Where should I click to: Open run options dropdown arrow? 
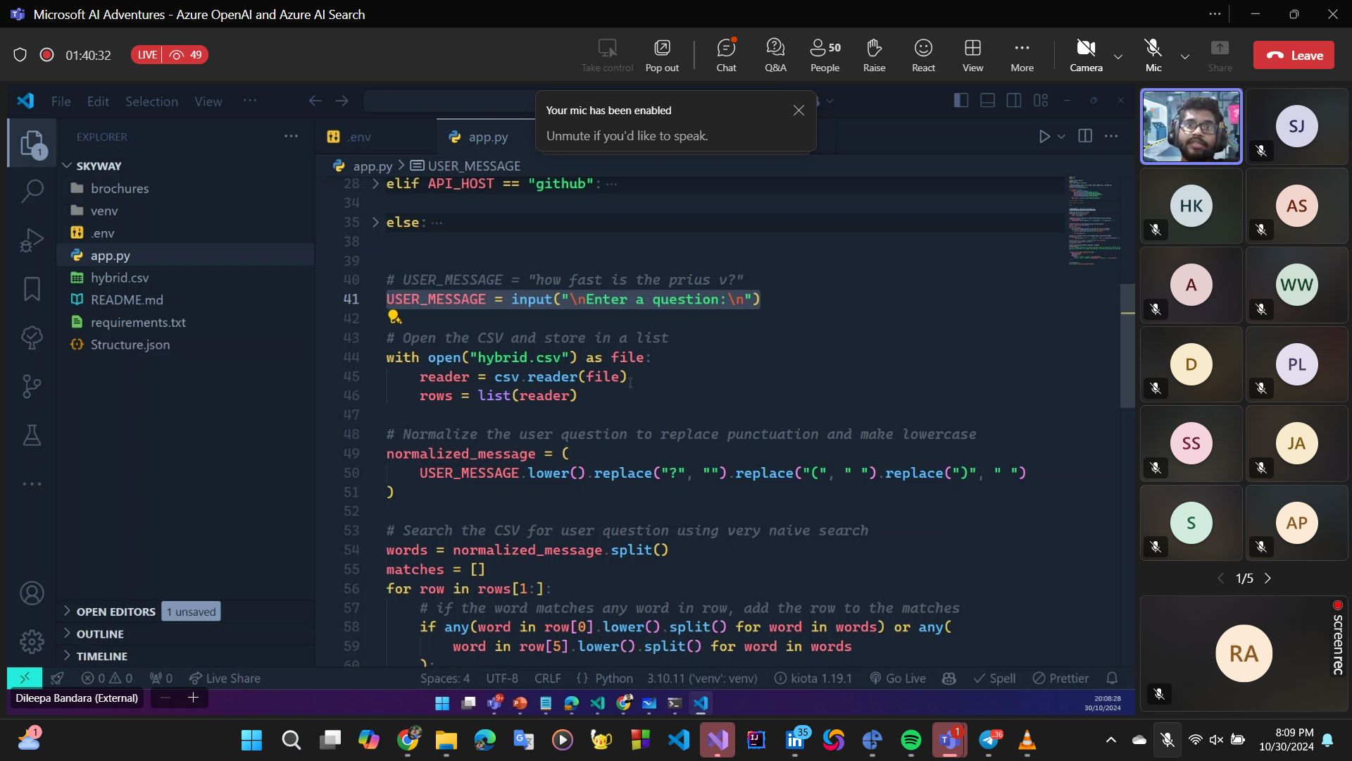[1061, 136]
